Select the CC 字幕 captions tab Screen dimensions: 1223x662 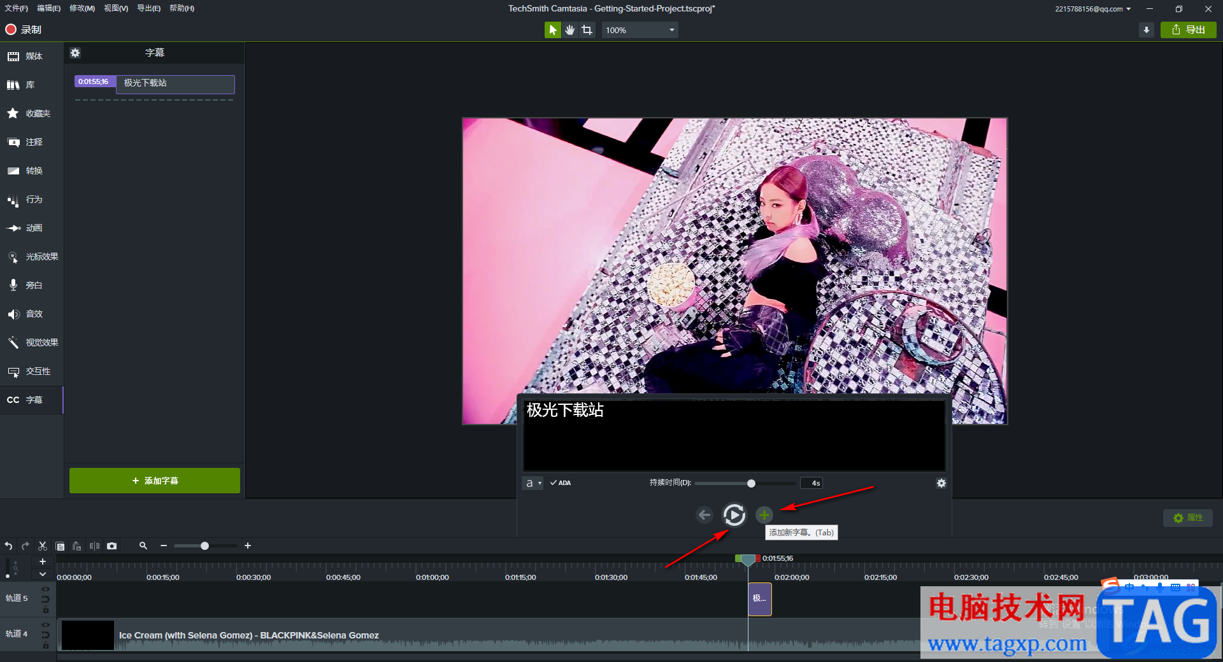point(32,400)
